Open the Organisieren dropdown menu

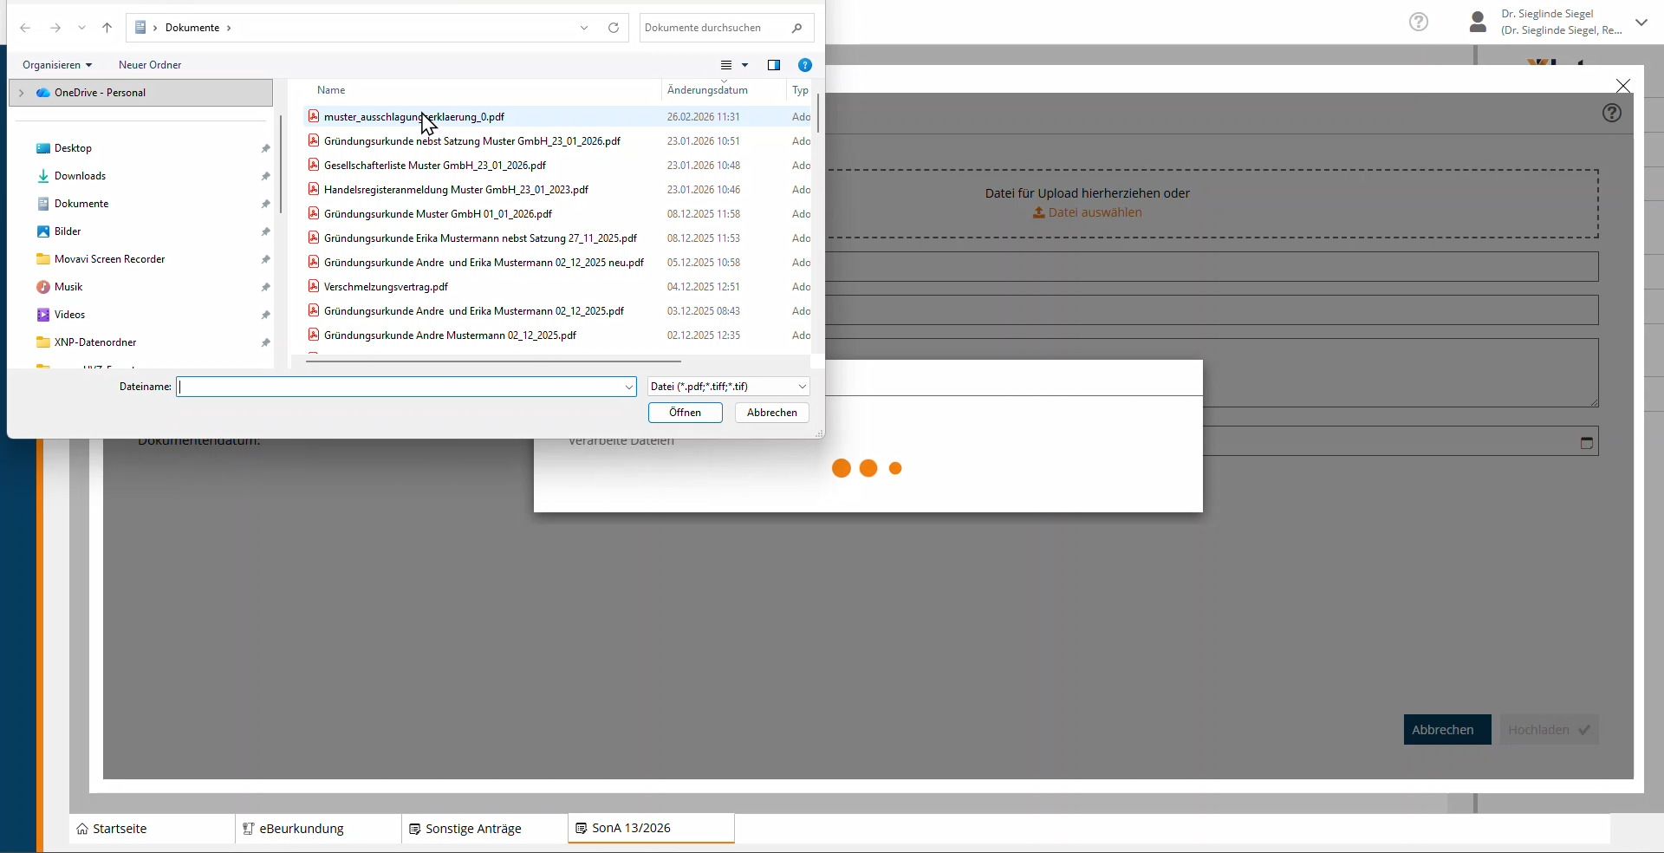coord(57,65)
